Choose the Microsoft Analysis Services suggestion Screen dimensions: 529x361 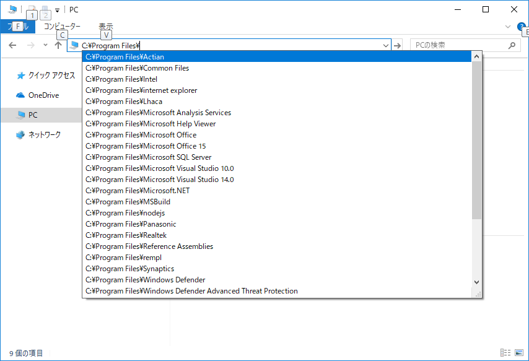277,112
